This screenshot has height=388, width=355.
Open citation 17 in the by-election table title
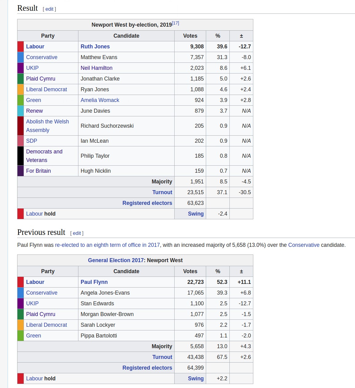coord(176,23)
